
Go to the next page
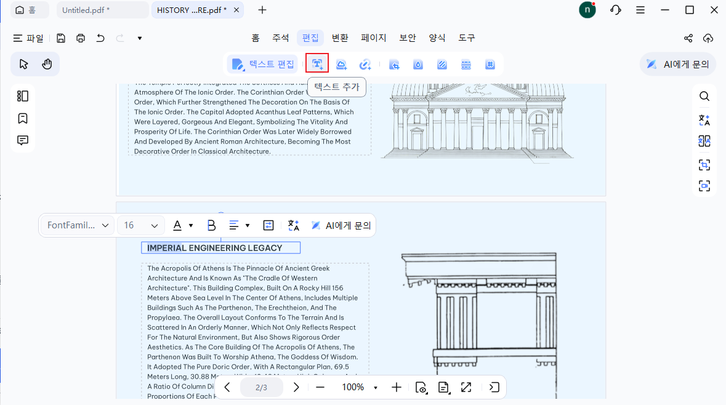(296, 387)
